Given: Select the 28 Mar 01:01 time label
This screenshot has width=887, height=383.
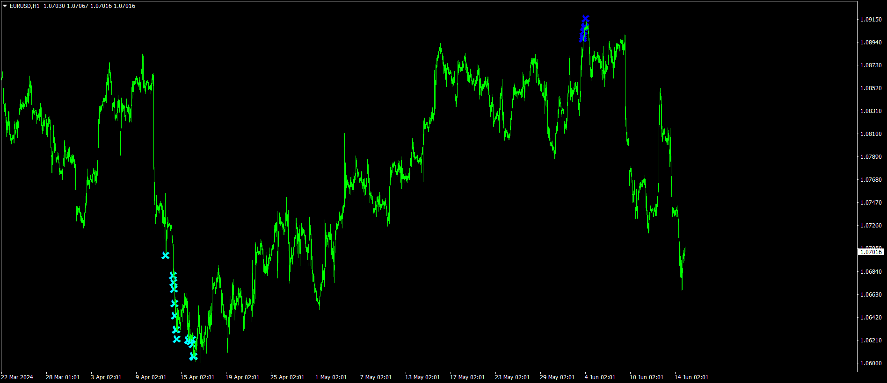Looking at the screenshot, I should coord(63,377).
